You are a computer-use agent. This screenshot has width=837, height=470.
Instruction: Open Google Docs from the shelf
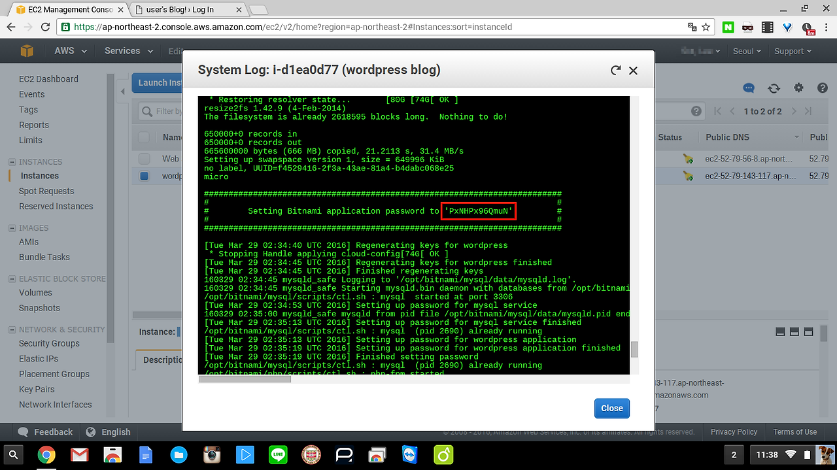pos(146,454)
